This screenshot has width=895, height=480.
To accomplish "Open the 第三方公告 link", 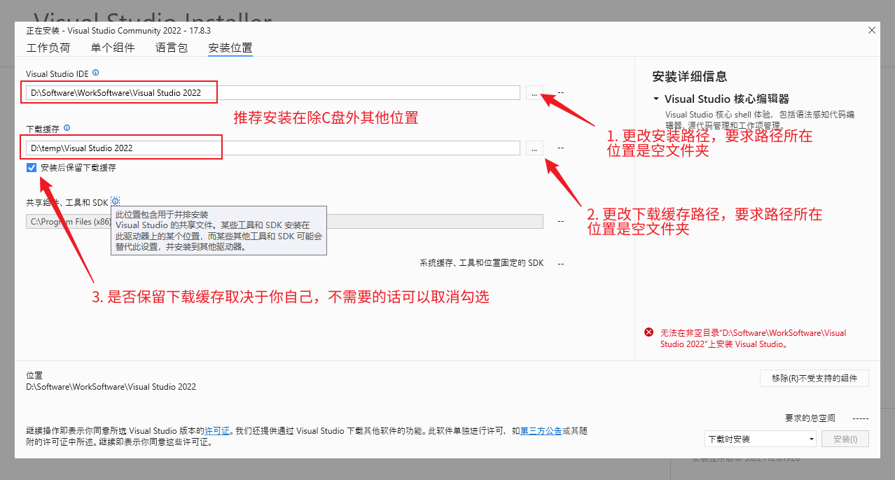I will click(541, 431).
